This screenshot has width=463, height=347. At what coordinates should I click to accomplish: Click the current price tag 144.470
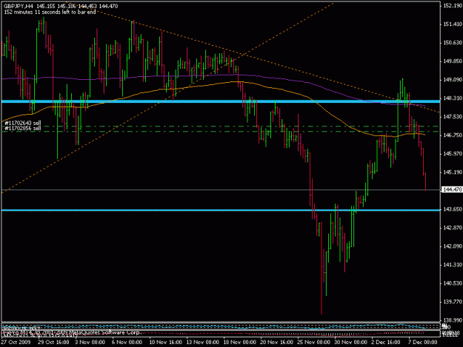coord(452,189)
